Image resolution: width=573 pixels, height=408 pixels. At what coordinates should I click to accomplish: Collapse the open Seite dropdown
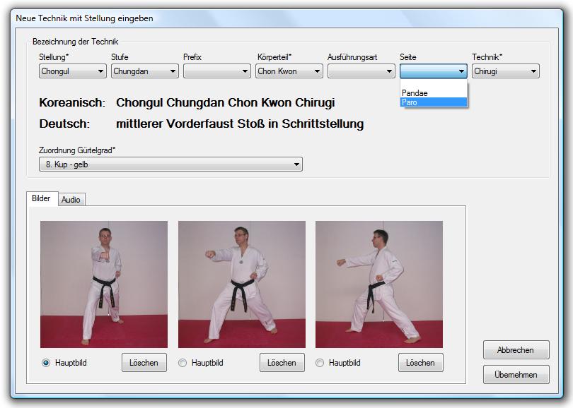[x=434, y=71]
